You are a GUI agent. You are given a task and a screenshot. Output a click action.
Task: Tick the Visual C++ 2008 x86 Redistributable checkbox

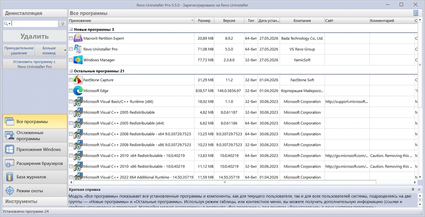(x=71, y=145)
